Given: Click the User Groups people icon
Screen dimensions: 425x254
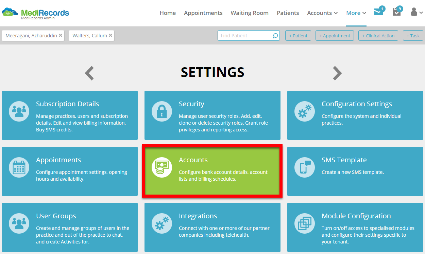Looking at the screenshot, I should [x=19, y=223].
